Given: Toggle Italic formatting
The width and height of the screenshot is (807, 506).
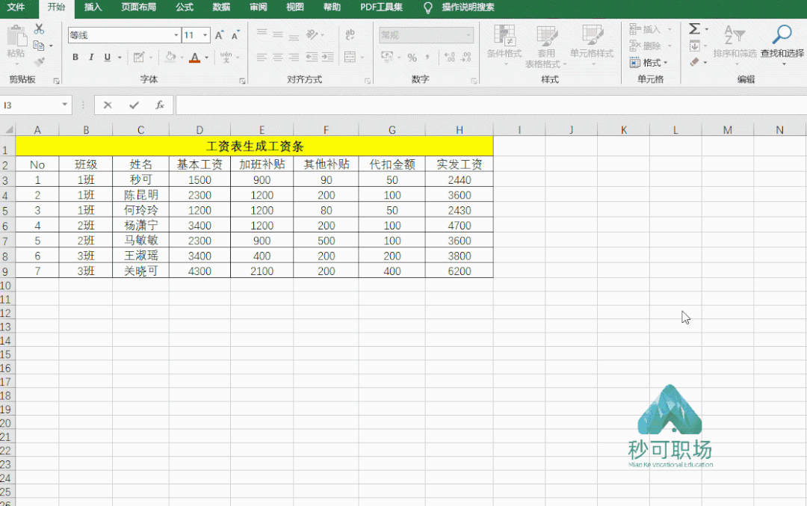Looking at the screenshot, I should point(91,57).
